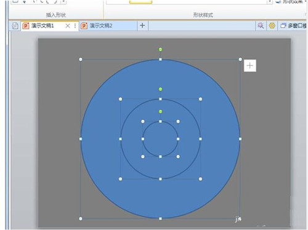This screenshot has width=308, height=230.
Task: Open the 演示文稿1 tab options menu
Action: [x=75, y=26]
